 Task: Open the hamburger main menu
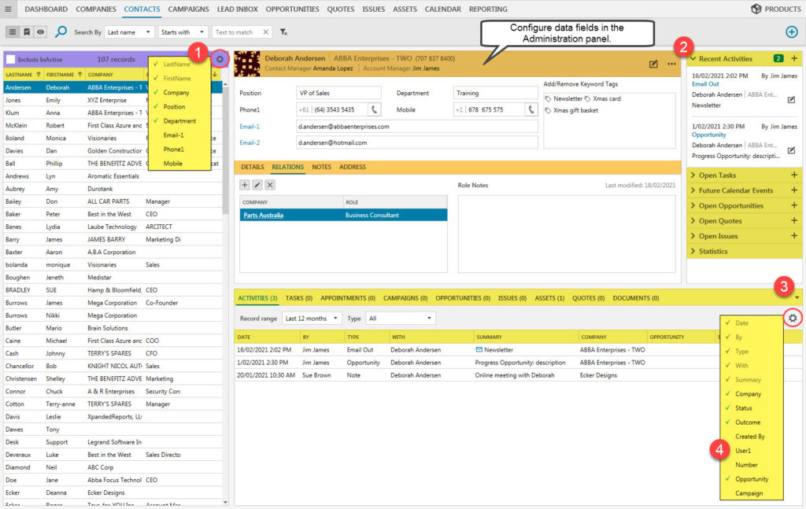[x=9, y=9]
